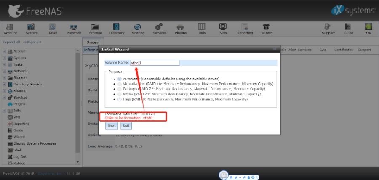This screenshot has height=180, width=379.
Task: Open Plugins in the top toolbar
Action: 181,29
